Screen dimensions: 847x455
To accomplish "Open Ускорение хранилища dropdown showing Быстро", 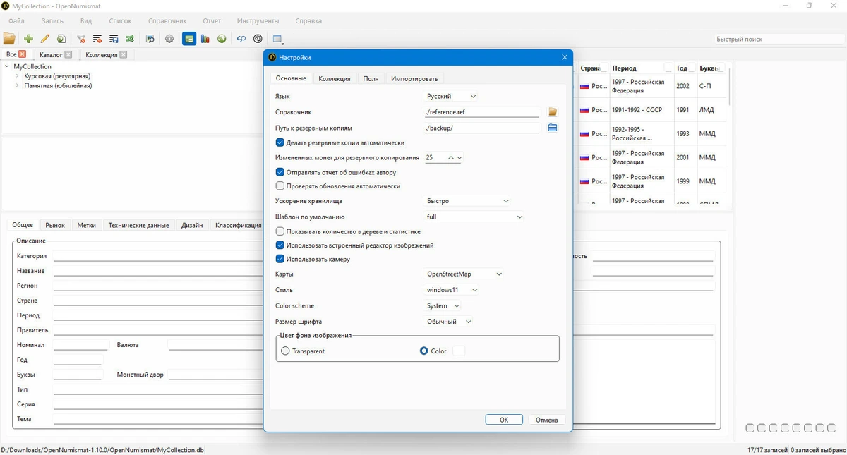I will (468, 201).
